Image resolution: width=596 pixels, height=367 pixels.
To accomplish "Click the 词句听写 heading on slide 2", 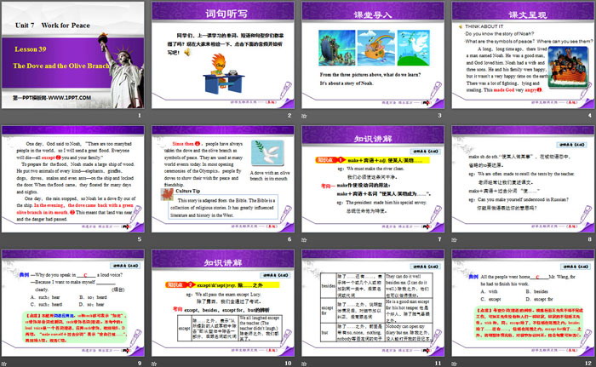I will coord(226,14).
